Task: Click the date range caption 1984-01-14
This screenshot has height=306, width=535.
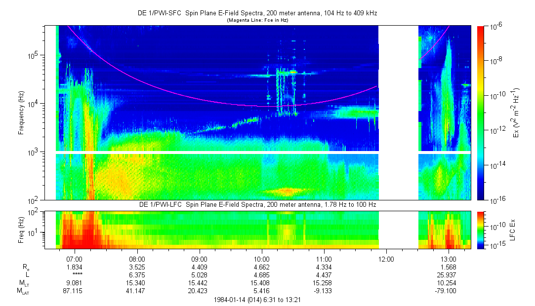Action: pos(257,300)
